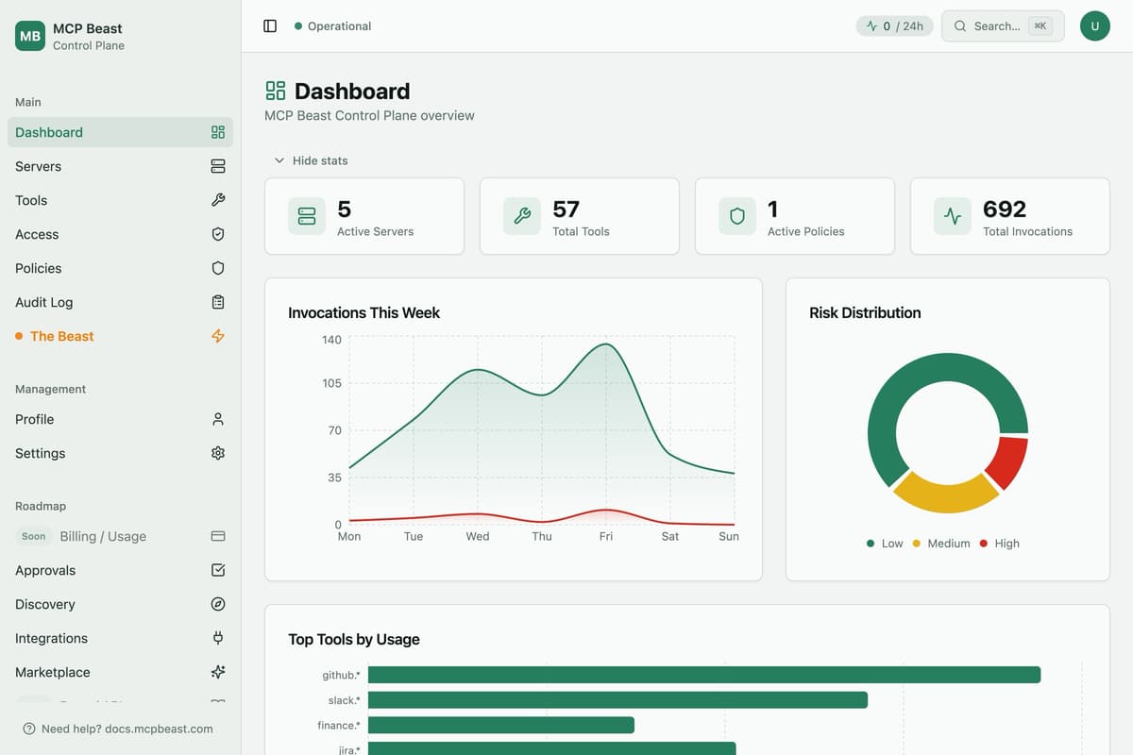Open the Total Tools stat card
This screenshot has width=1133, height=755.
point(580,216)
